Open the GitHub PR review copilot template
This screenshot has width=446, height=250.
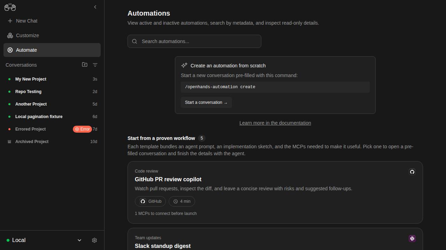coord(275,192)
